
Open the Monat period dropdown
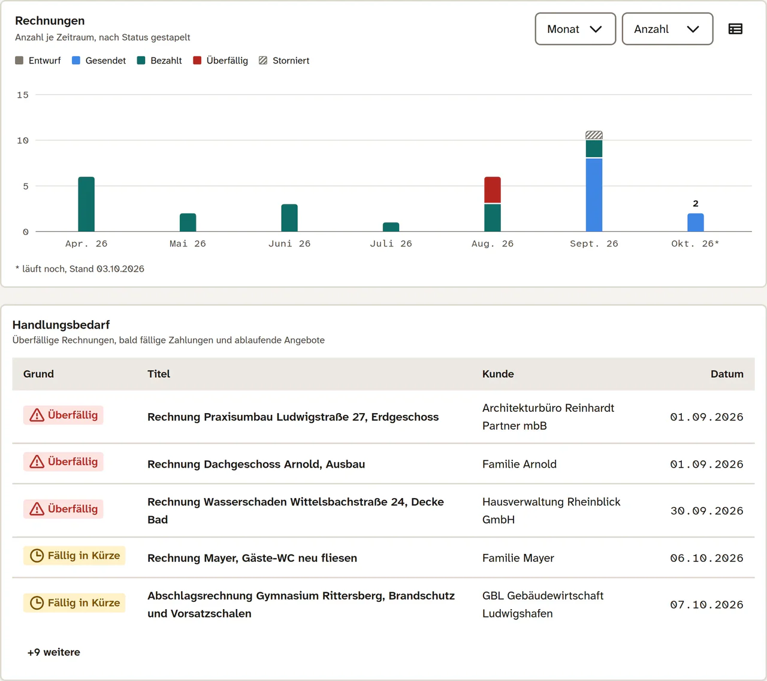(575, 29)
